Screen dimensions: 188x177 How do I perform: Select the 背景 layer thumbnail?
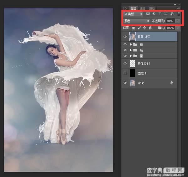click(133, 83)
